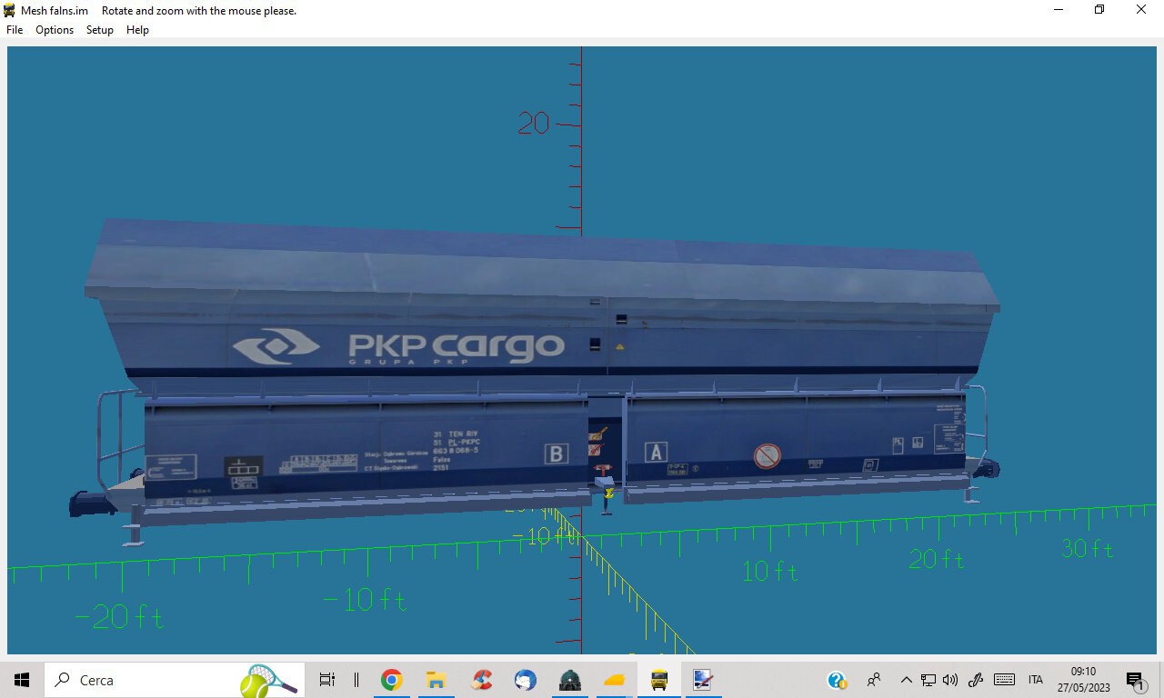This screenshot has height=698, width=1164.
Task: Open the yellow folder taskbar app
Action: pyautogui.click(x=615, y=680)
